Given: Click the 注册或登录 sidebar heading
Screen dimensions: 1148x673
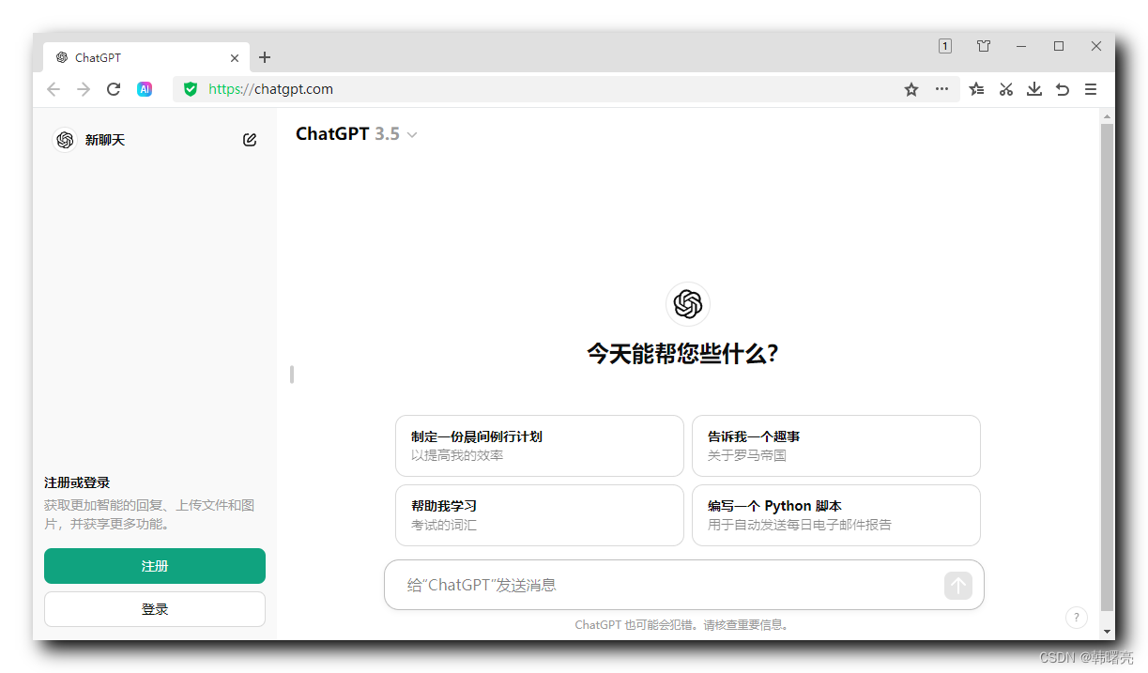Looking at the screenshot, I should point(77,482).
